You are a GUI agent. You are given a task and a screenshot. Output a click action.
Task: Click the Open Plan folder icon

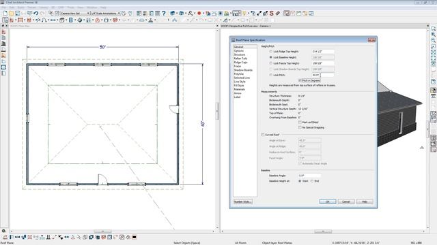pos(11,14)
